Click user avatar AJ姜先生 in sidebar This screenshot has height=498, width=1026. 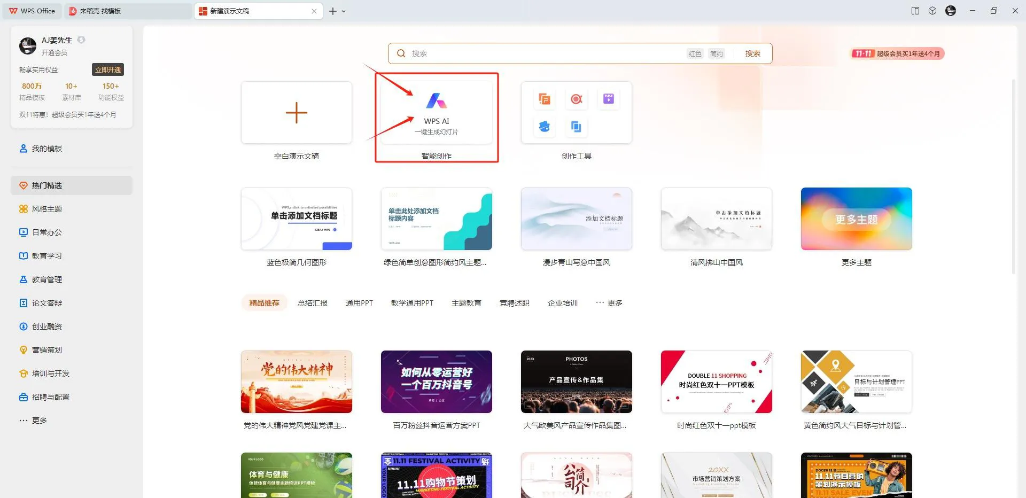[x=28, y=46]
